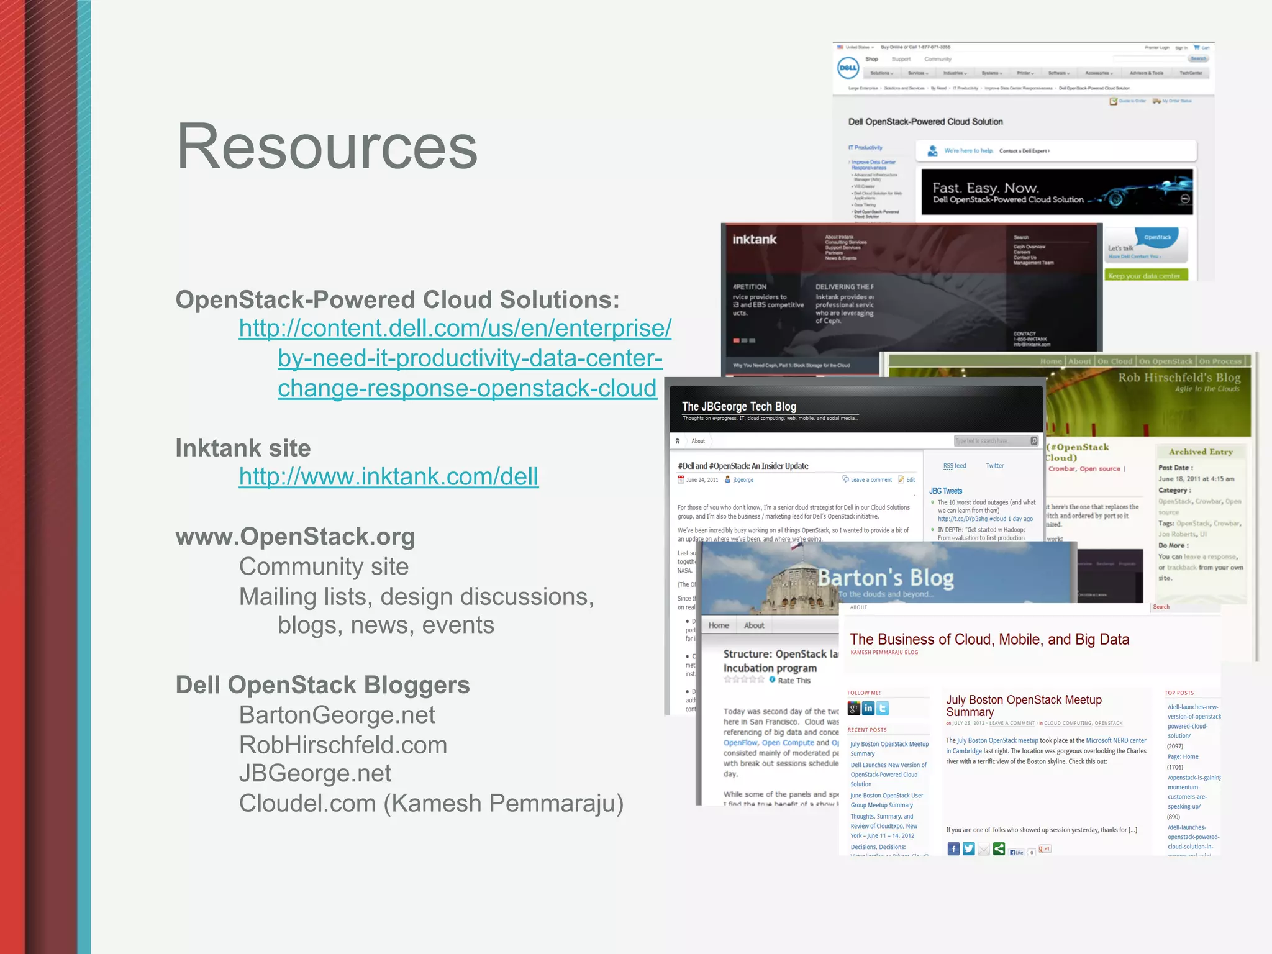Open the TechCenter menu on Dell site
This screenshot has width=1272, height=954.
point(1191,73)
